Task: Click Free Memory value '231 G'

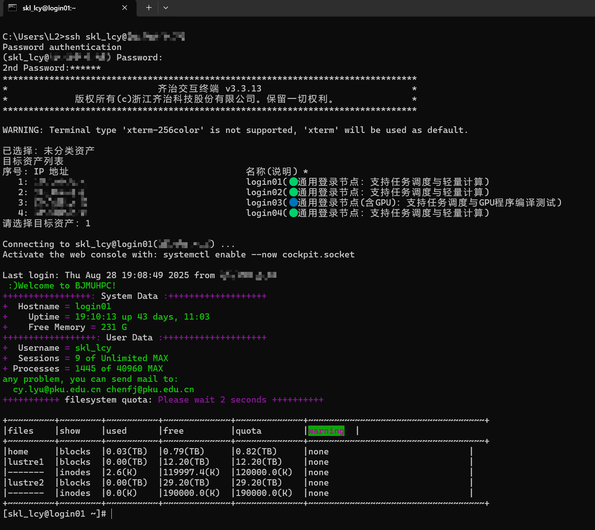Action: (114, 327)
